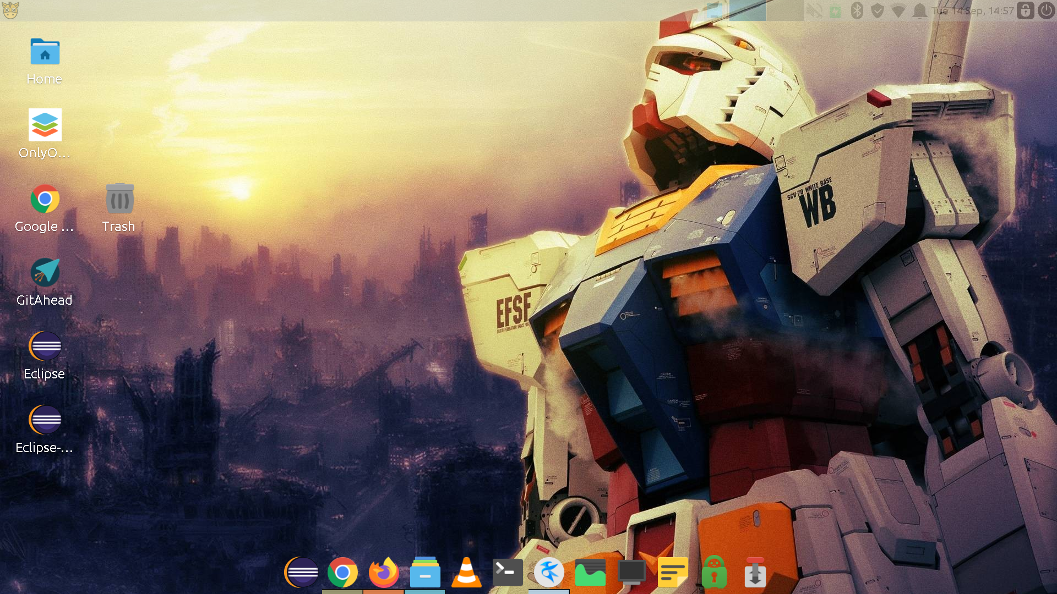1057x594 pixels.
Task: Open the power button session menu
Action: [x=1046, y=11]
